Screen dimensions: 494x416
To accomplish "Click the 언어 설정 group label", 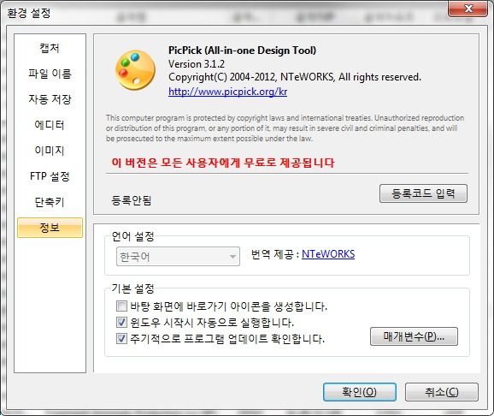I will [133, 236].
